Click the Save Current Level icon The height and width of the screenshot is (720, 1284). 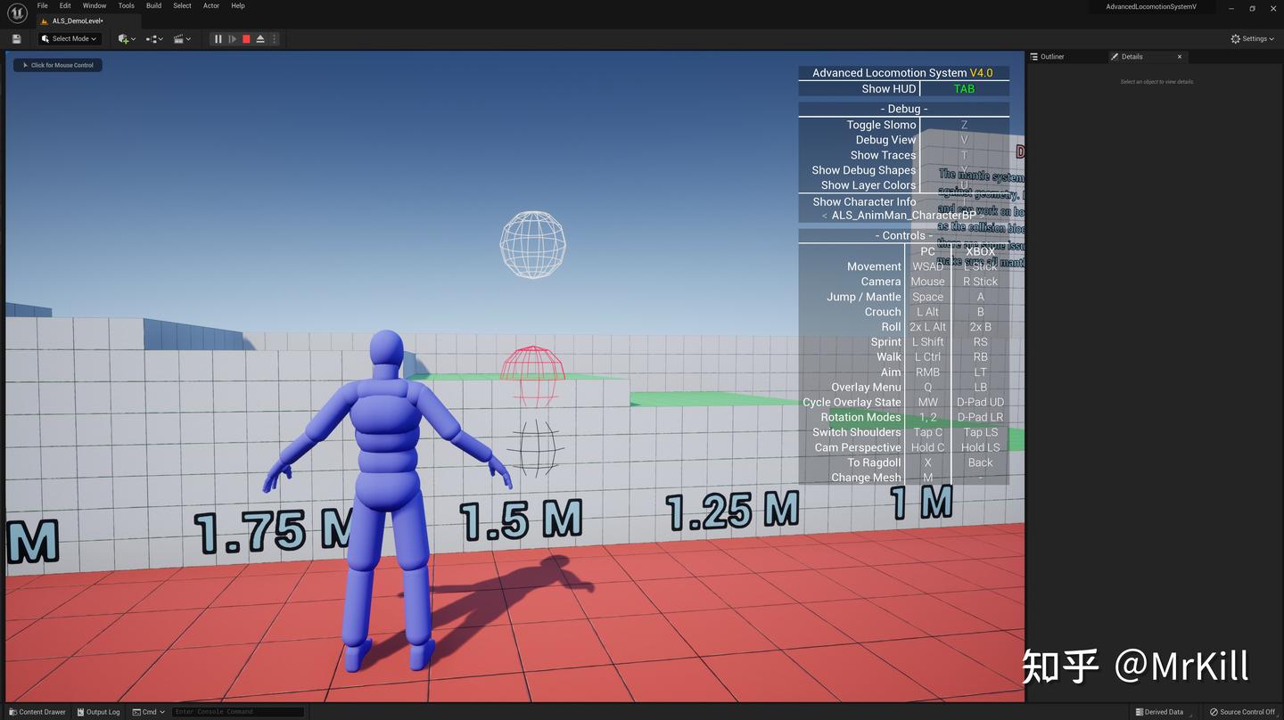coord(16,38)
